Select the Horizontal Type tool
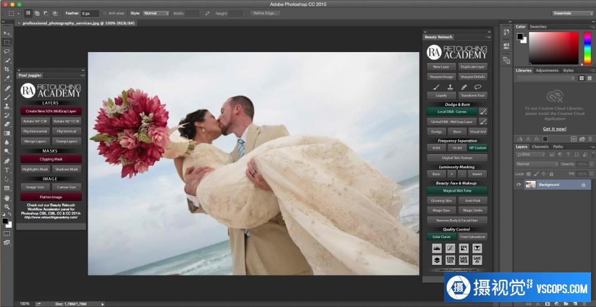The height and width of the screenshot is (307, 596). click(x=7, y=170)
